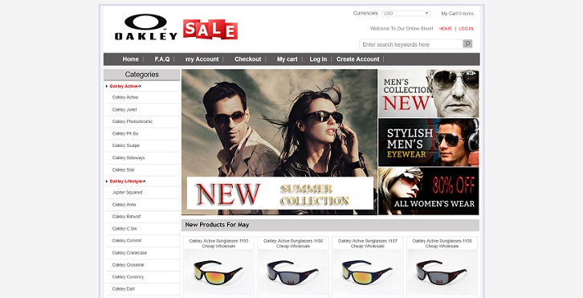This screenshot has width=583, height=298.
Task: Open the Currencies USD dropdown
Action: coord(406,14)
